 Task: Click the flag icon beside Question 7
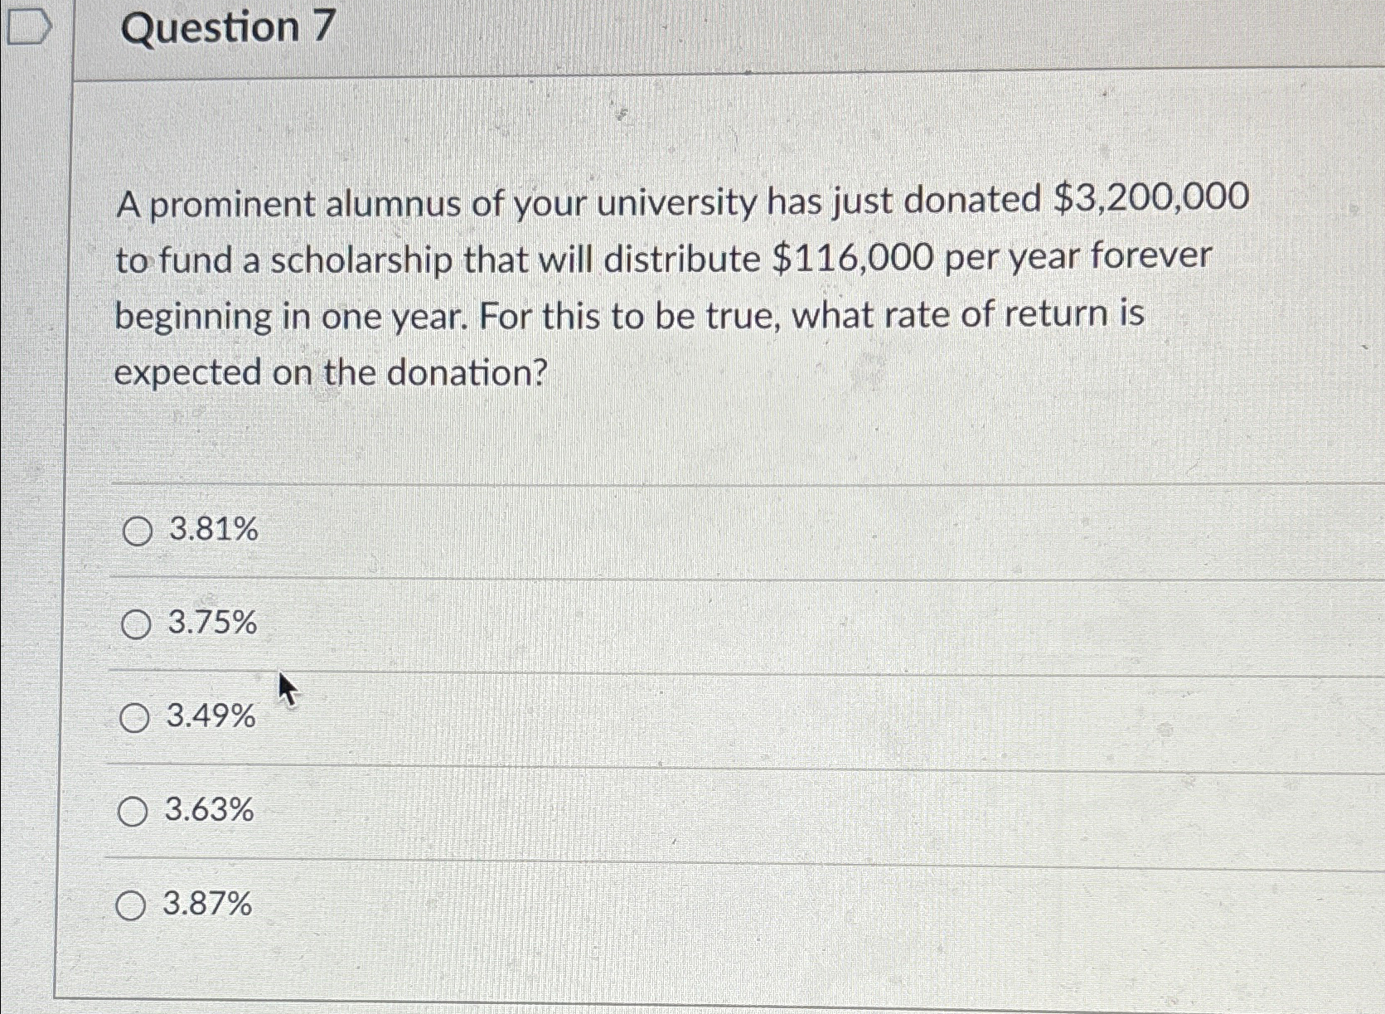28,29
